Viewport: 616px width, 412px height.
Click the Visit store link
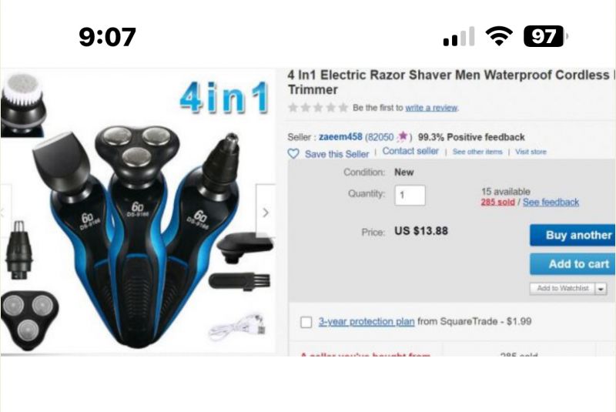531,152
